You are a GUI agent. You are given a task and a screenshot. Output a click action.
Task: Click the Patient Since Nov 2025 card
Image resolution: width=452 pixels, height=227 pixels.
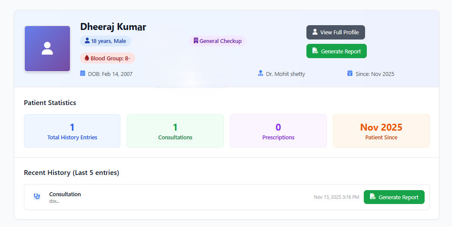click(x=381, y=131)
